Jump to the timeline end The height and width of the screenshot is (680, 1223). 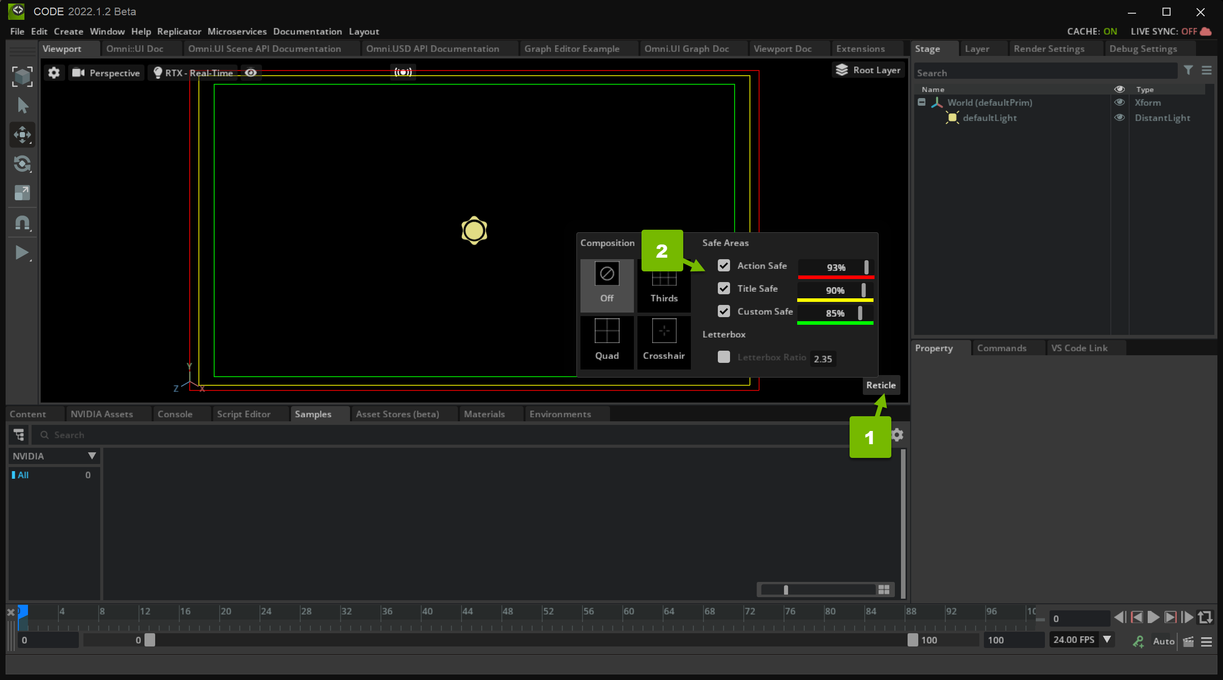1187,617
